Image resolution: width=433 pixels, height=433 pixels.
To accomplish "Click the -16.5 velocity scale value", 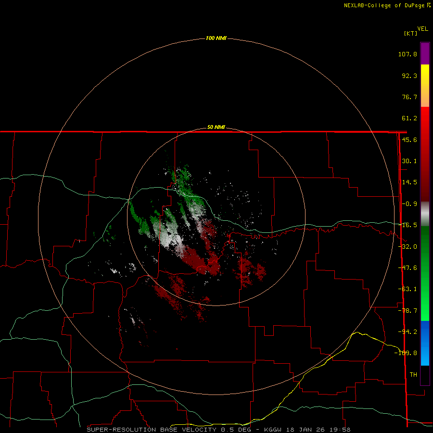I will coord(408,225).
